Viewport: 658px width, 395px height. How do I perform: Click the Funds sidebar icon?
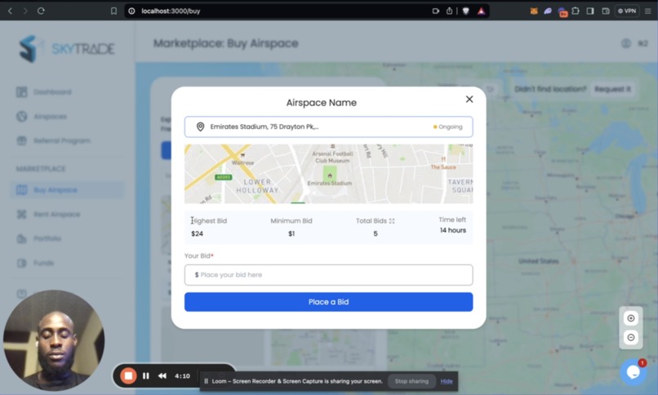coord(21,263)
